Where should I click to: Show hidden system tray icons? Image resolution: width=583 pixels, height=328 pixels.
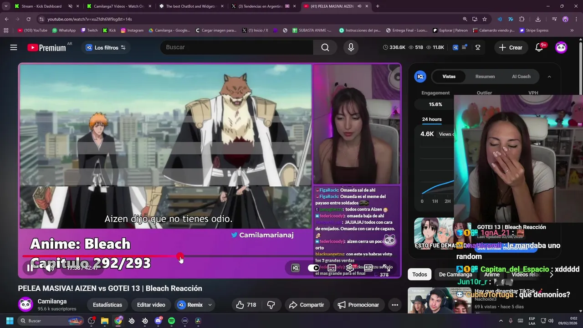pyautogui.click(x=501, y=321)
